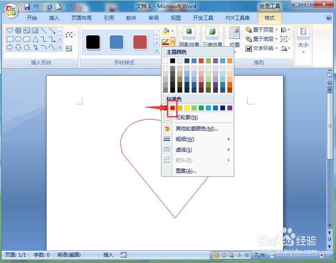
Task: Undo the last action
Action: (x=36, y=7)
